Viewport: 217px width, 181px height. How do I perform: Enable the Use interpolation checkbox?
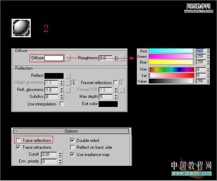[62, 104]
